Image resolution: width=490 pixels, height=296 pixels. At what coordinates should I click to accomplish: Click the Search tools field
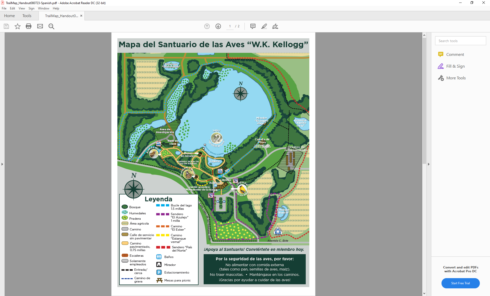[x=460, y=41]
